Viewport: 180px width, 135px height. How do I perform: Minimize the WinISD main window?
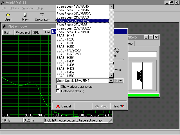(167, 3)
